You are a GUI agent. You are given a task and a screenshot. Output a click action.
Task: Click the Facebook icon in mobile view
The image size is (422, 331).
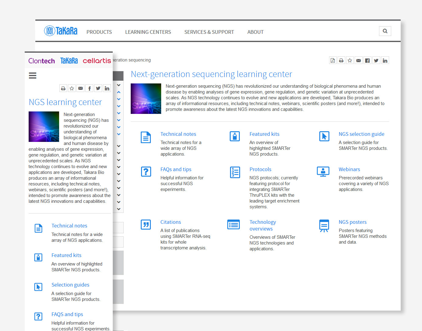coord(89,88)
